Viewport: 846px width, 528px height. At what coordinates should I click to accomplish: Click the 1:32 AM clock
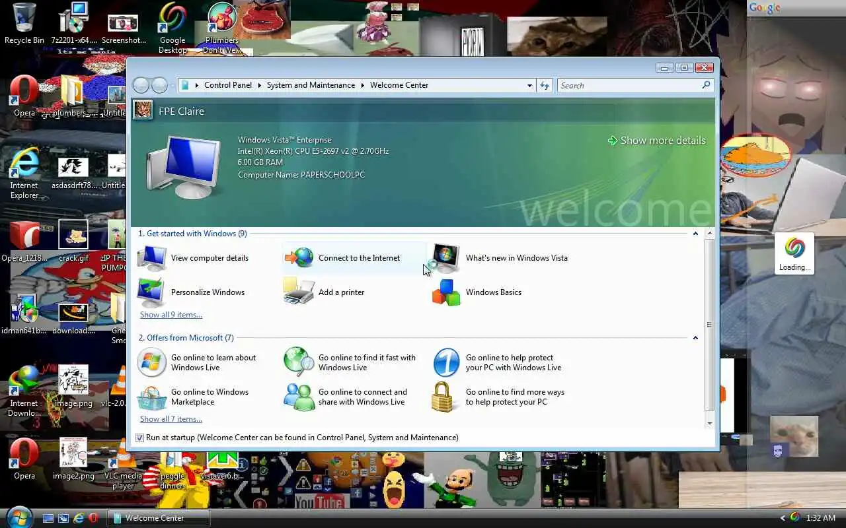click(x=821, y=518)
